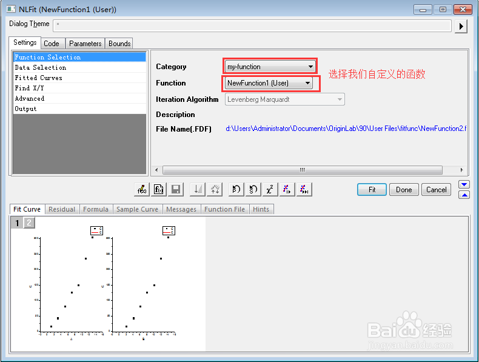Open the Function NewFunction1 (User) dropdown
The width and height of the screenshot is (479, 362).
point(269,83)
